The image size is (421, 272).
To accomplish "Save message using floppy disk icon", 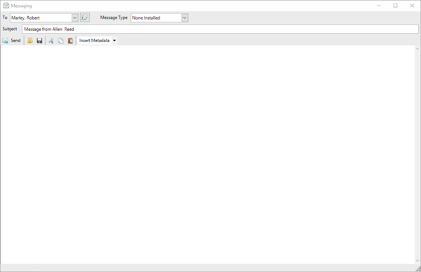I will coord(39,41).
